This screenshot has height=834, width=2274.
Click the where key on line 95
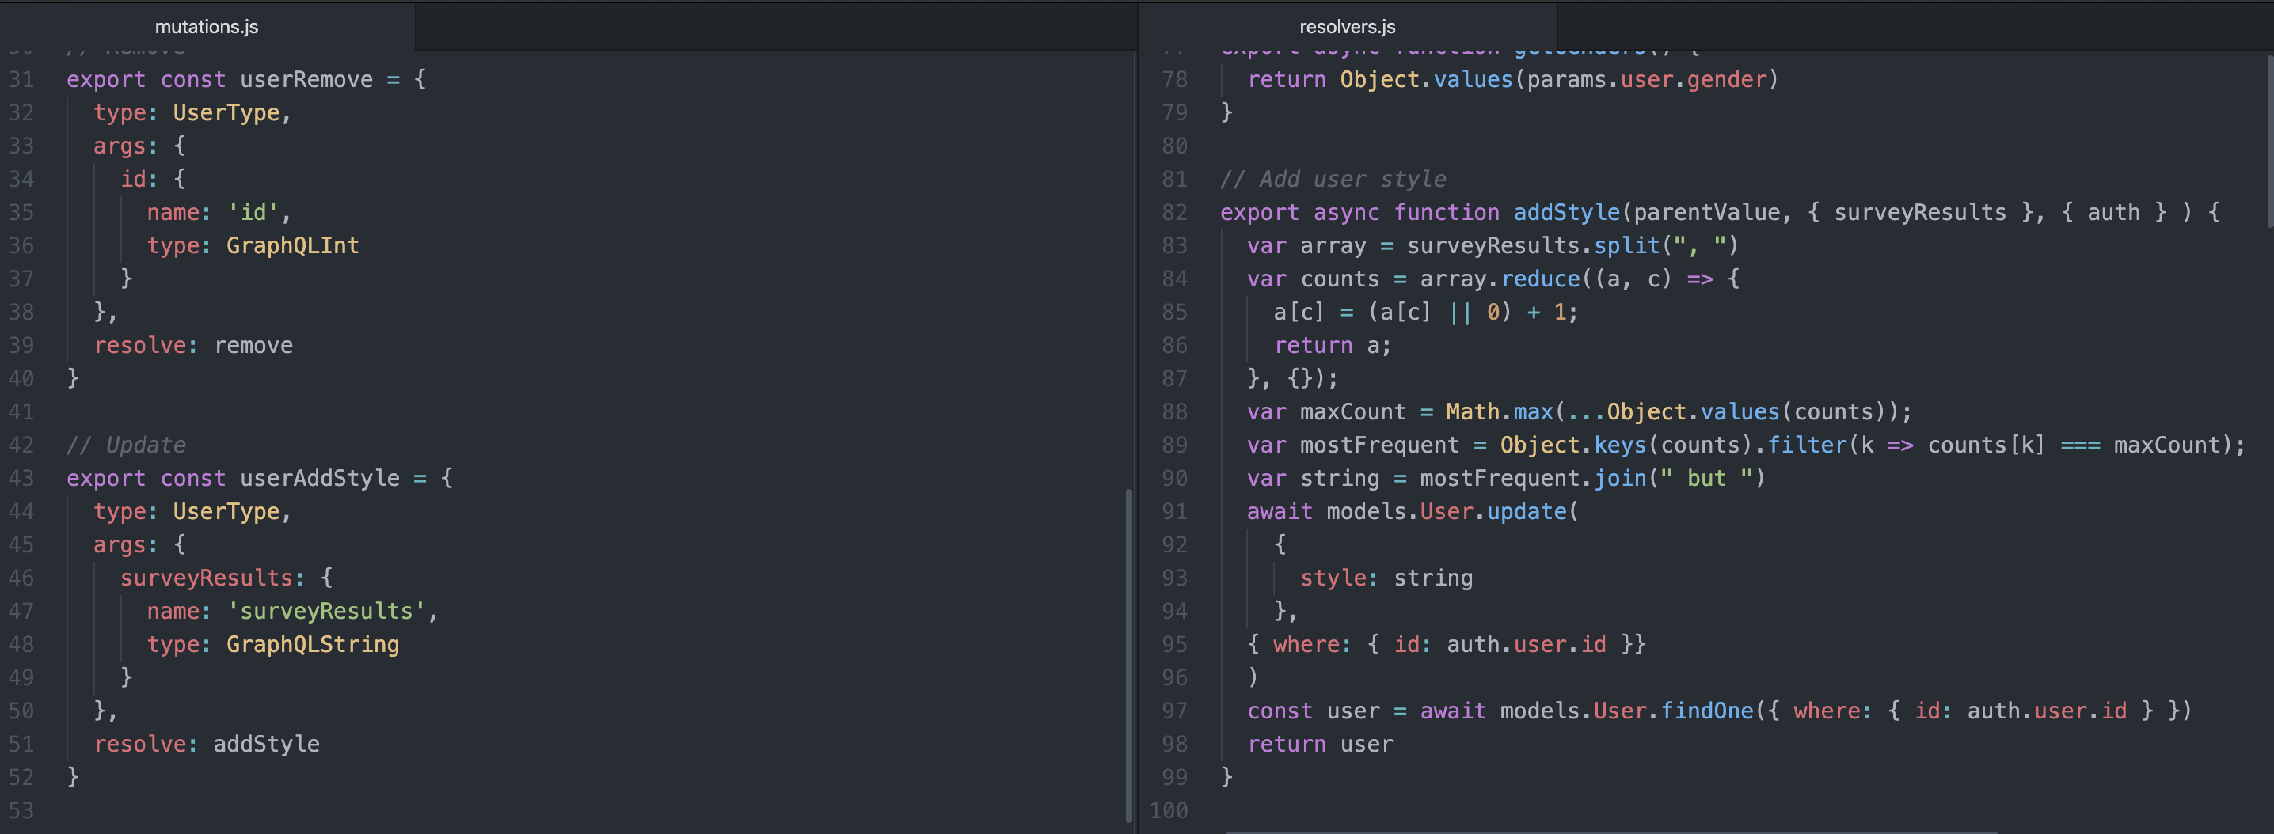1306,644
